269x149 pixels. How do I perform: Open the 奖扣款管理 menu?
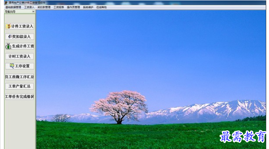[44, 7]
